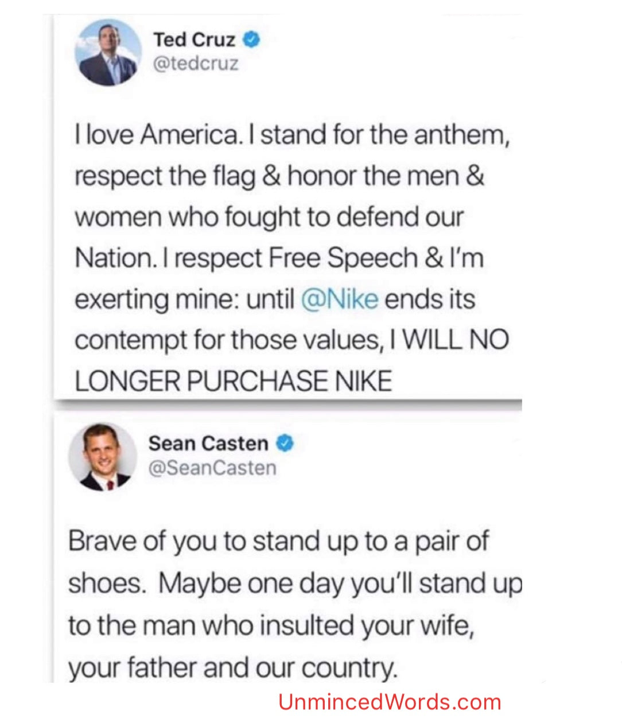622x723 pixels.
Task: Click "contempt for those values" text
Action: (228, 340)
